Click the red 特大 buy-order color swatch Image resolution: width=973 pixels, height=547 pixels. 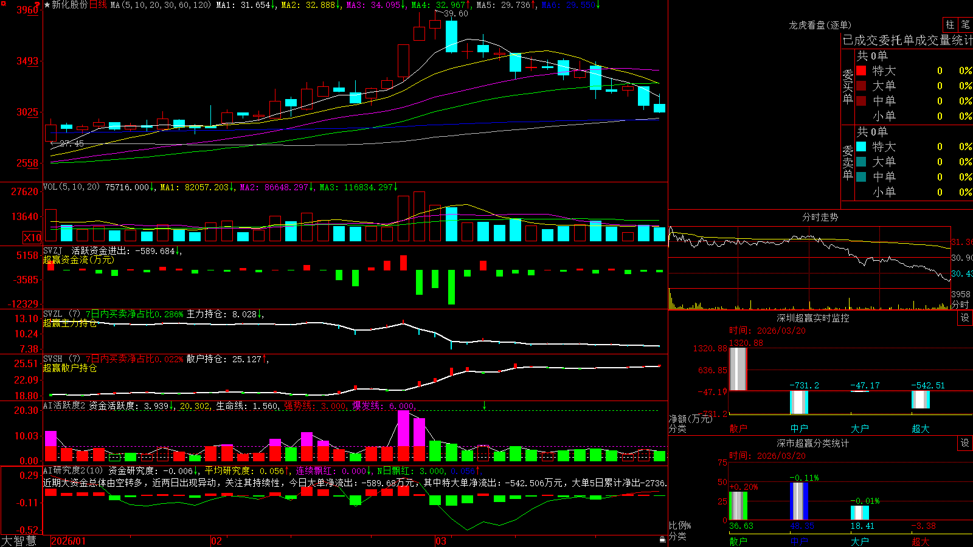coord(861,71)
